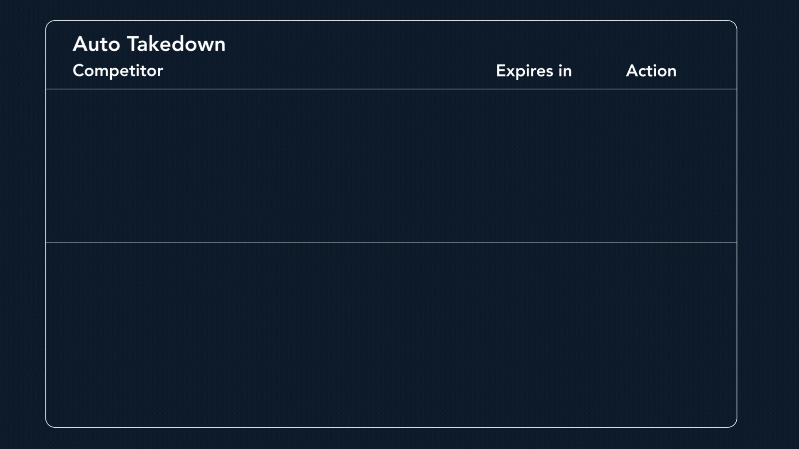This screenshot has width=799, height=449.
Task: Click the first row's Action cell
Action: [x=651, y=165]
